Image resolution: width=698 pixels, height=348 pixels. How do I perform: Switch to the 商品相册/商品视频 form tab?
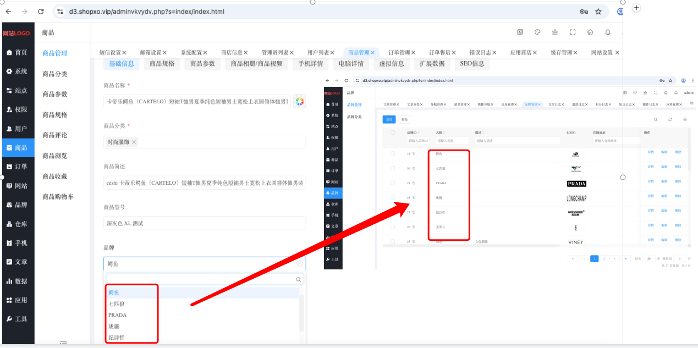click(256, 64)
